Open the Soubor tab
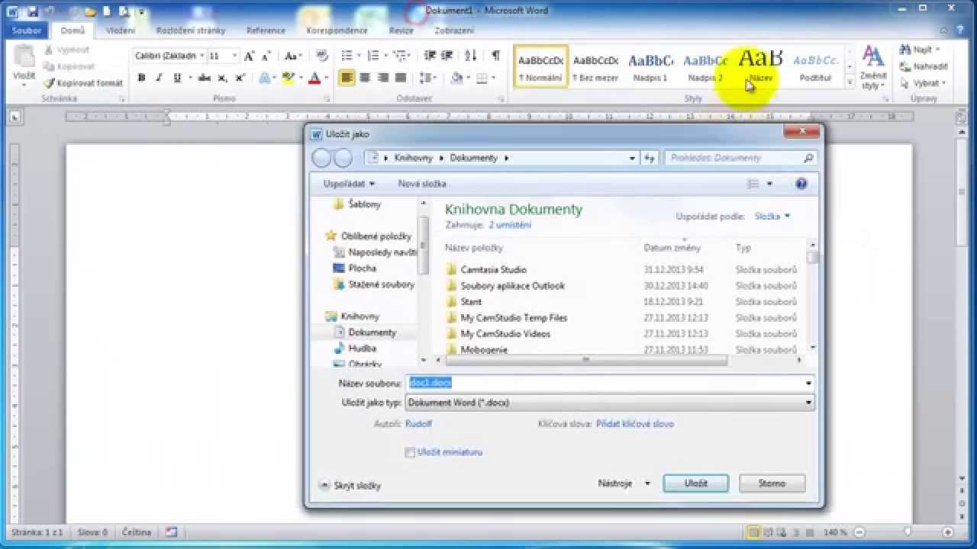 pos(27,30)
